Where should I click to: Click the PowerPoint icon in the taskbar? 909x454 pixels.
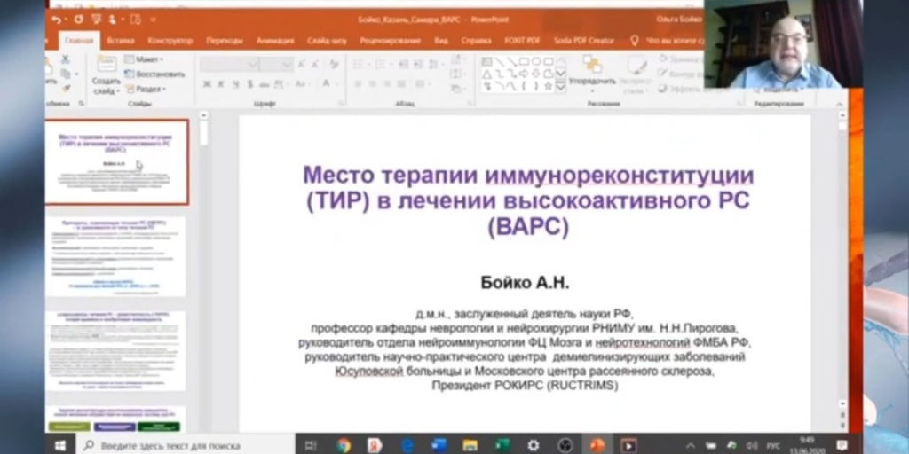point(596,444)
